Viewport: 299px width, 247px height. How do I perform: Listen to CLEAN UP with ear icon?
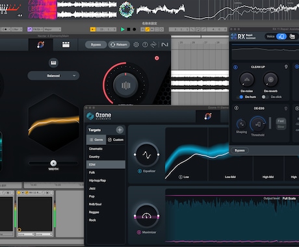coord(286,67)
